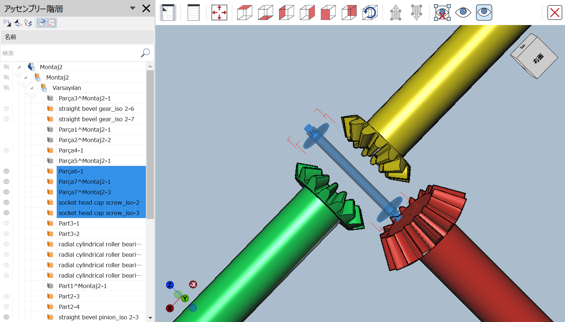This screenshot has height=322, width=565.
Task: Switch to right view cube icon
Action: (307, 13)
